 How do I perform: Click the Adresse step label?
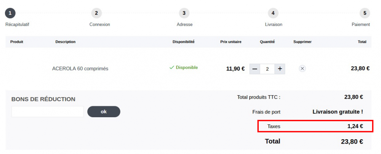185,25
